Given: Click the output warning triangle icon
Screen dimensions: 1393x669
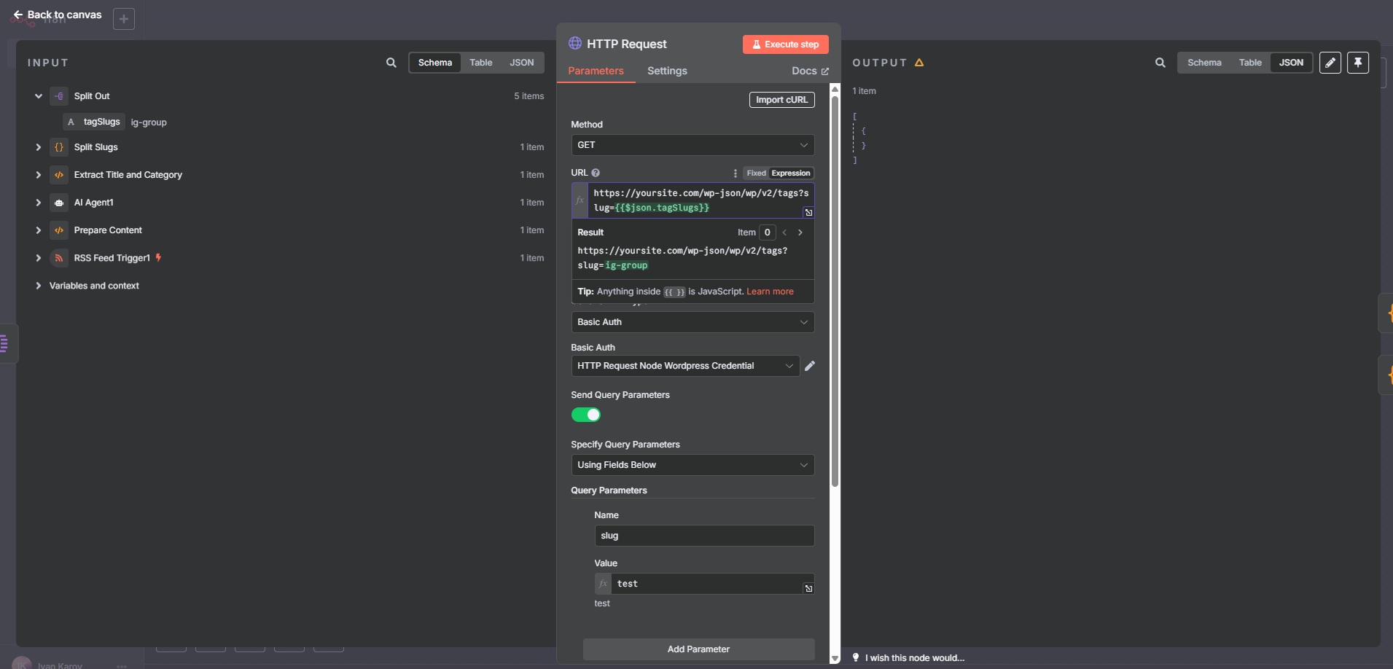Looking at the screenshot, I should coord(919,63).
